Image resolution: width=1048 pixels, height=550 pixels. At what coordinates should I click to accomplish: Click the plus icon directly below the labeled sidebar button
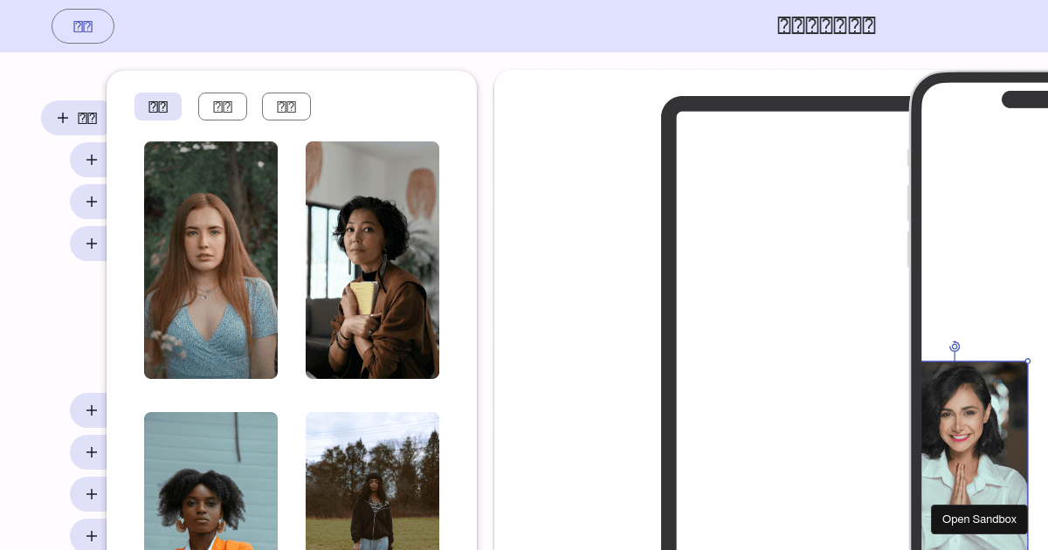click(x=91, y=160)
